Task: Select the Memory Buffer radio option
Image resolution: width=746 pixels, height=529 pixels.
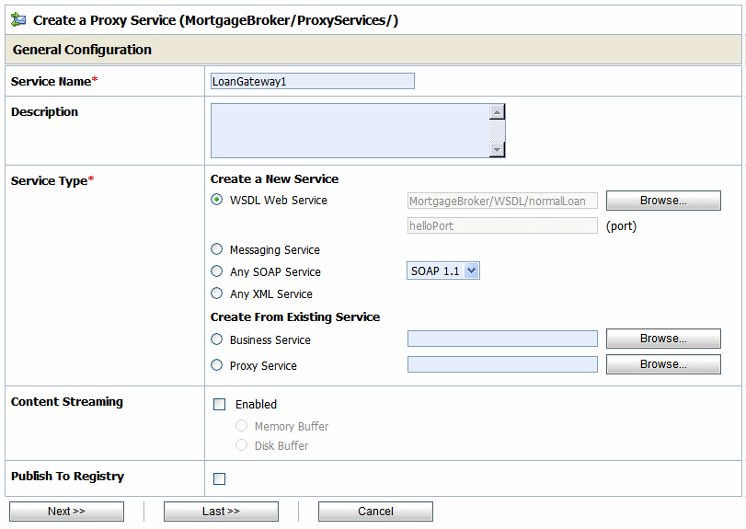Action: pos(241,426)
